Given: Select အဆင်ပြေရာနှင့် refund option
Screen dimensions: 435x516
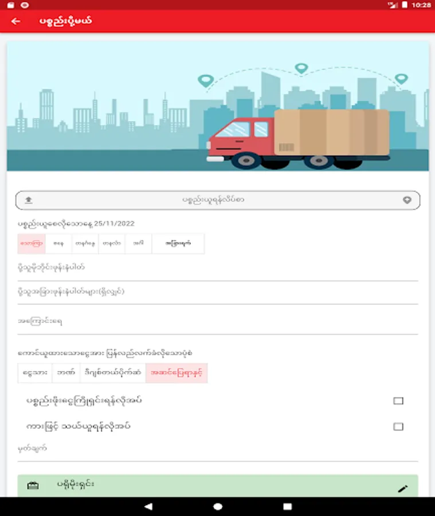Looking at the screenshot, I should tap(177, 373).
